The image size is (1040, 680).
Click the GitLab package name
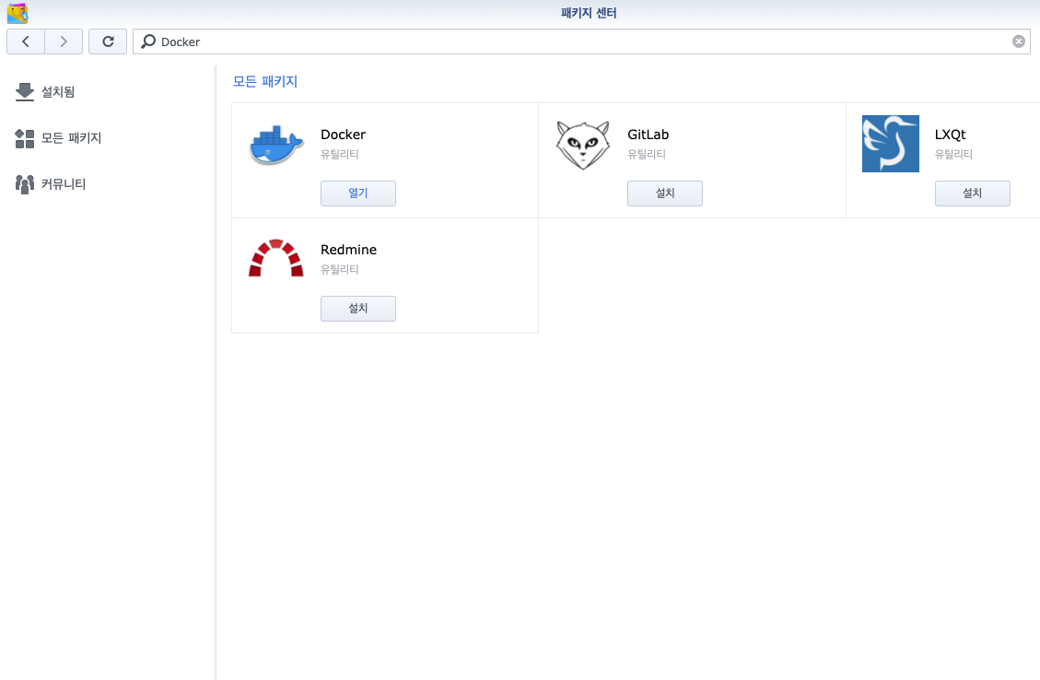tap(648, 135)
